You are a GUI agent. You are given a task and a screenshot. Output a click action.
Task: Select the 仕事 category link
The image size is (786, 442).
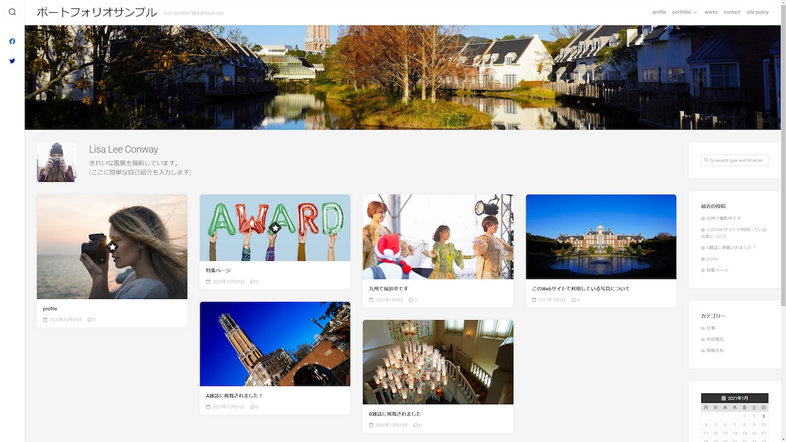[x=711, y=328]
